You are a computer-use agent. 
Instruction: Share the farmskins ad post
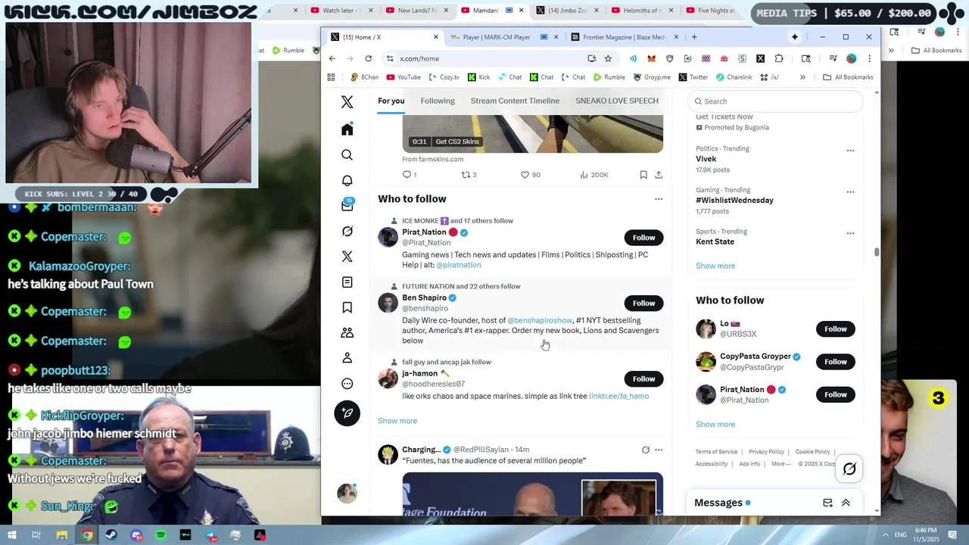click(659, 175)
